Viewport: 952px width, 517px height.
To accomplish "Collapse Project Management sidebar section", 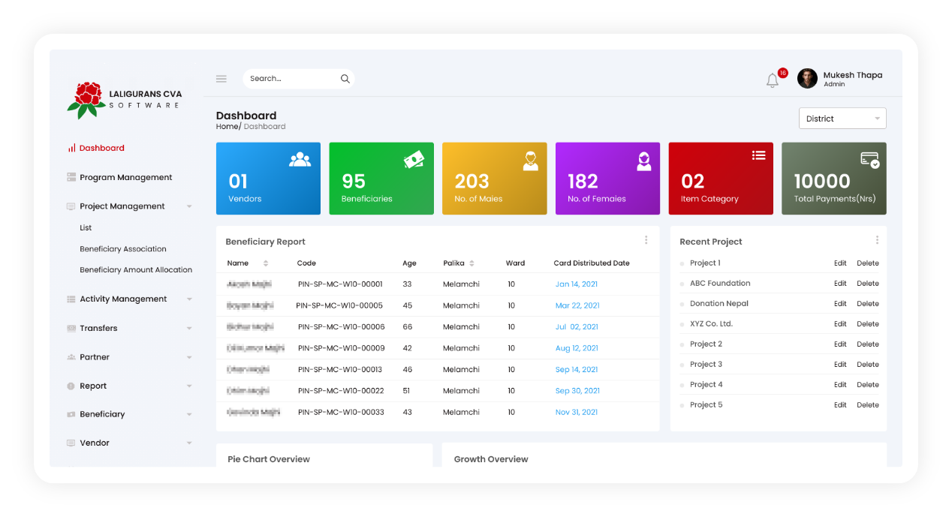I will click(x=189, y=206).
